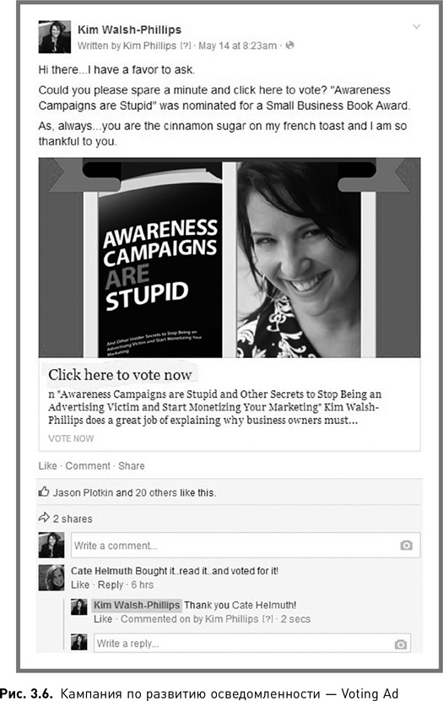This screenshot has height=701, width=443.
Task: Open Kim Walsh-Phillips profile picture in header
Action: point(55,36)
